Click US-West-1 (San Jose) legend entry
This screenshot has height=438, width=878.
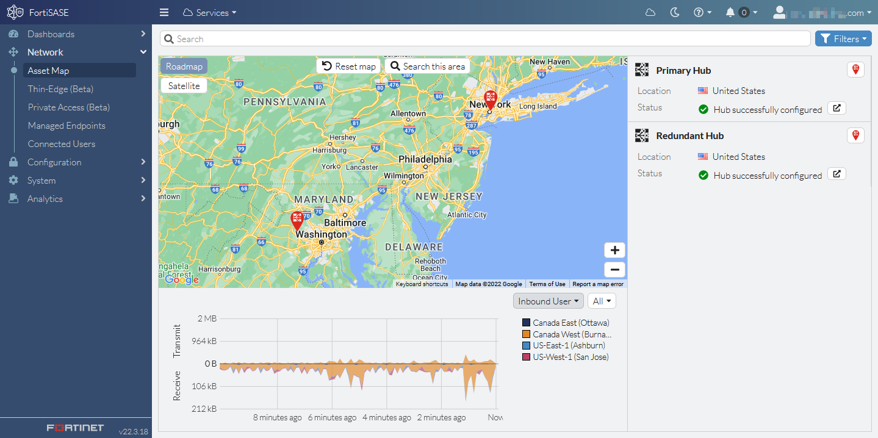566,357
